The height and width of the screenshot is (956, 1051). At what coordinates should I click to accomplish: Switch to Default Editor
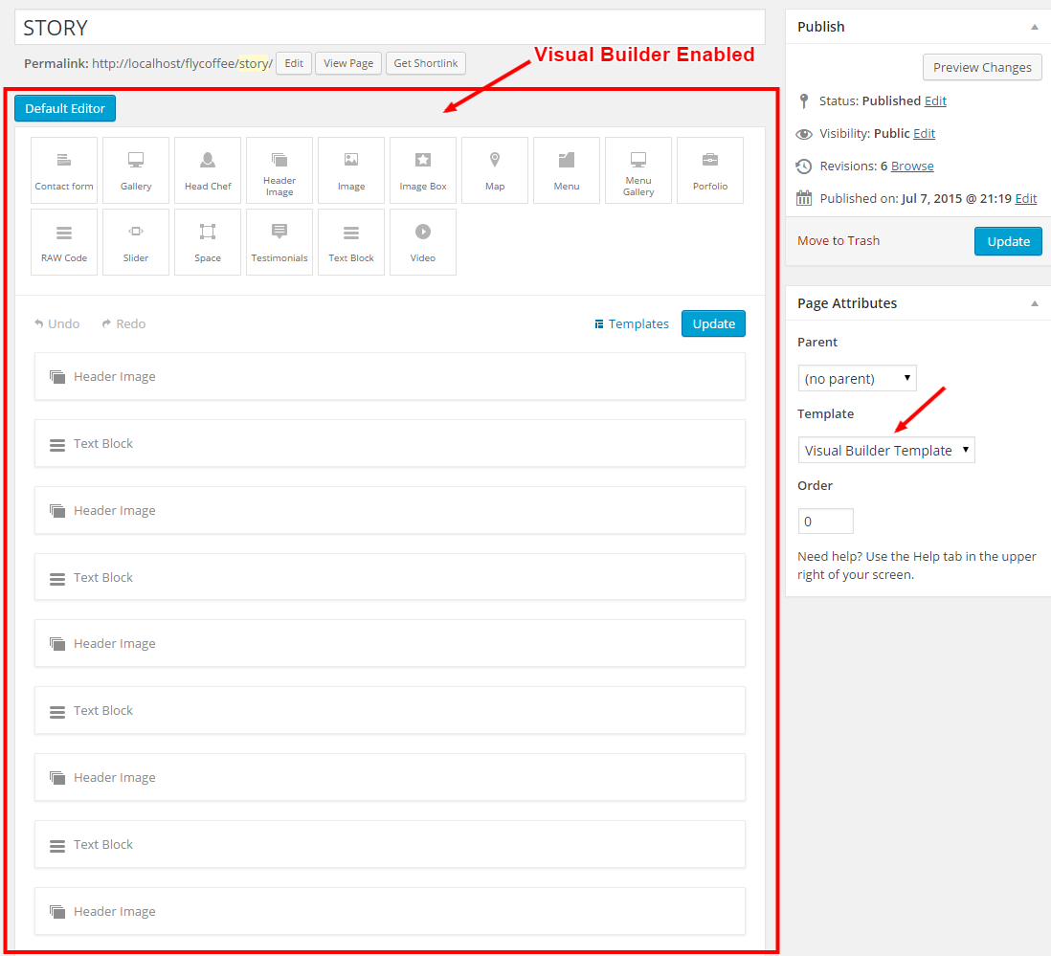(x=65, y=109)
